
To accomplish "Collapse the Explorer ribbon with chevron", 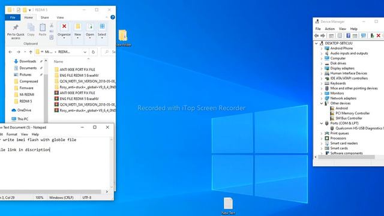I will pos(107,17).
